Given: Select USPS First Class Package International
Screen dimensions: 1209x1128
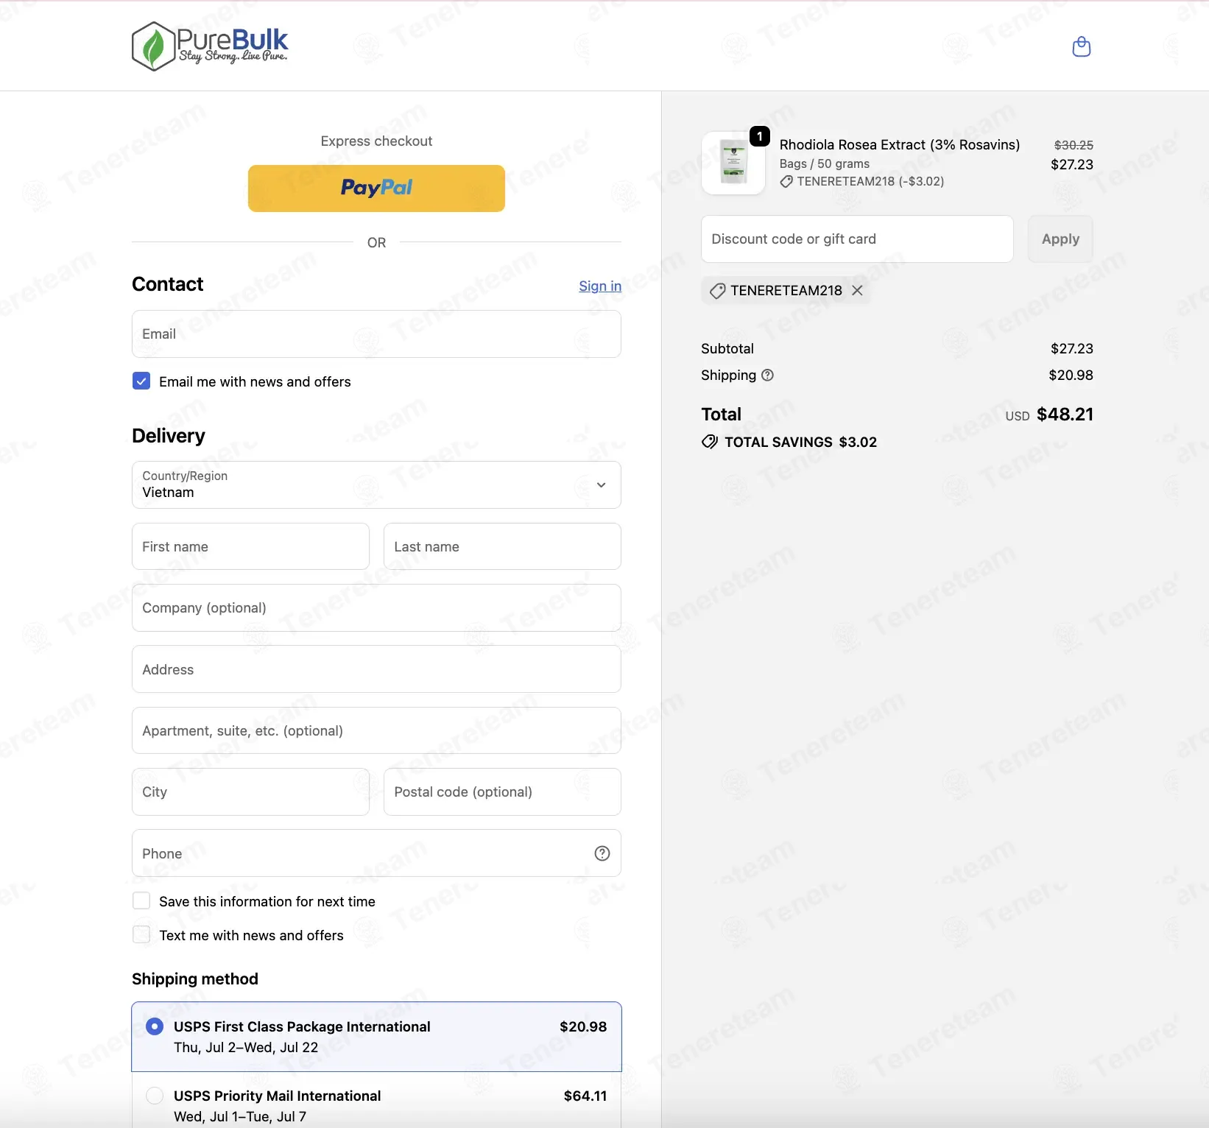Looking at the screenshot, I should click(376, 1037).
